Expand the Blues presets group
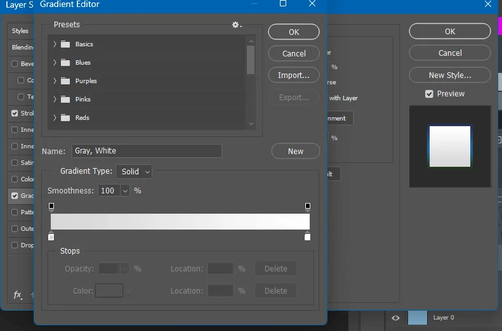The height and width of the screenshot is (331, 502). click(x=55, y=62)
